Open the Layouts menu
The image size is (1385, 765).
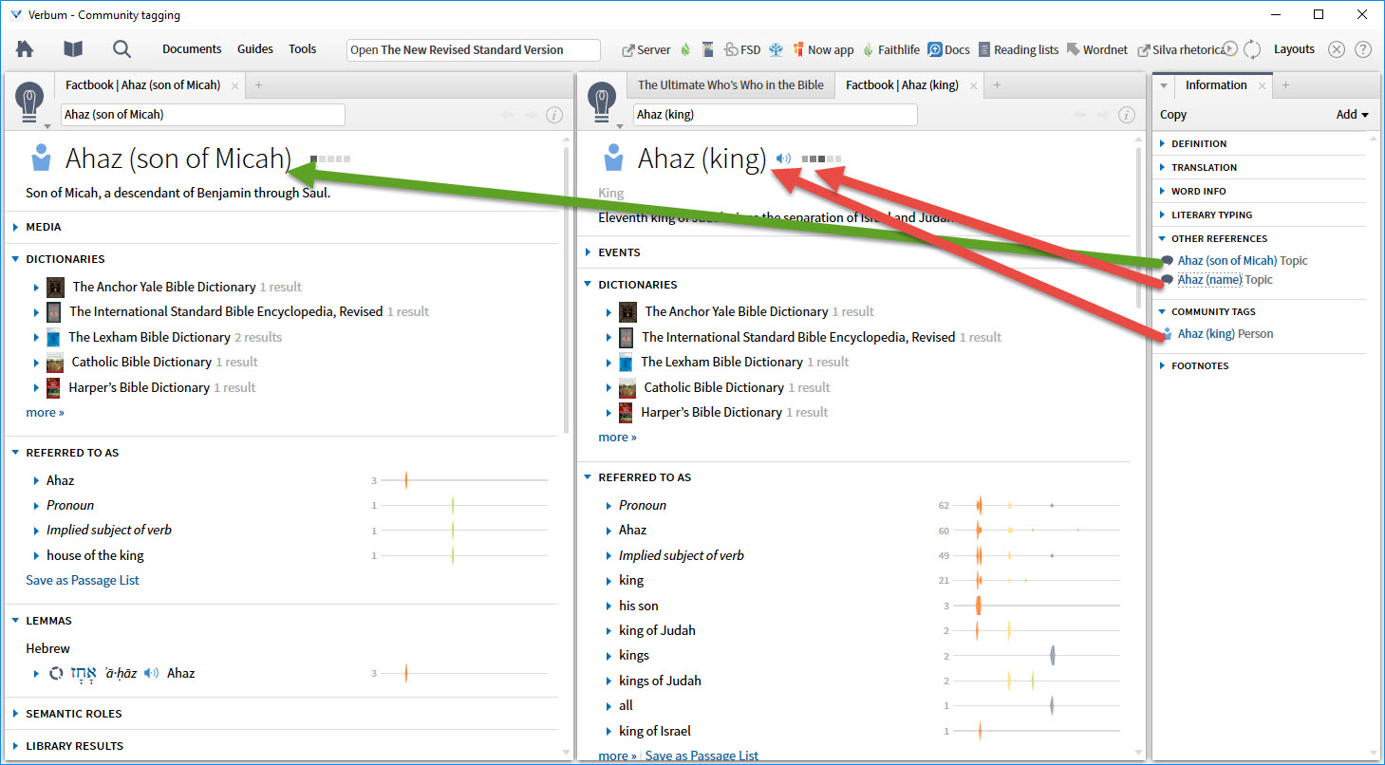pyautogui.click(x=1294, y=49)
